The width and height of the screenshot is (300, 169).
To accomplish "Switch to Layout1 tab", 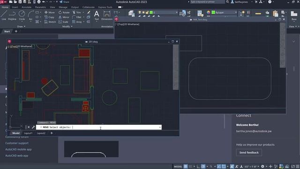I will [x=28, y=133].
